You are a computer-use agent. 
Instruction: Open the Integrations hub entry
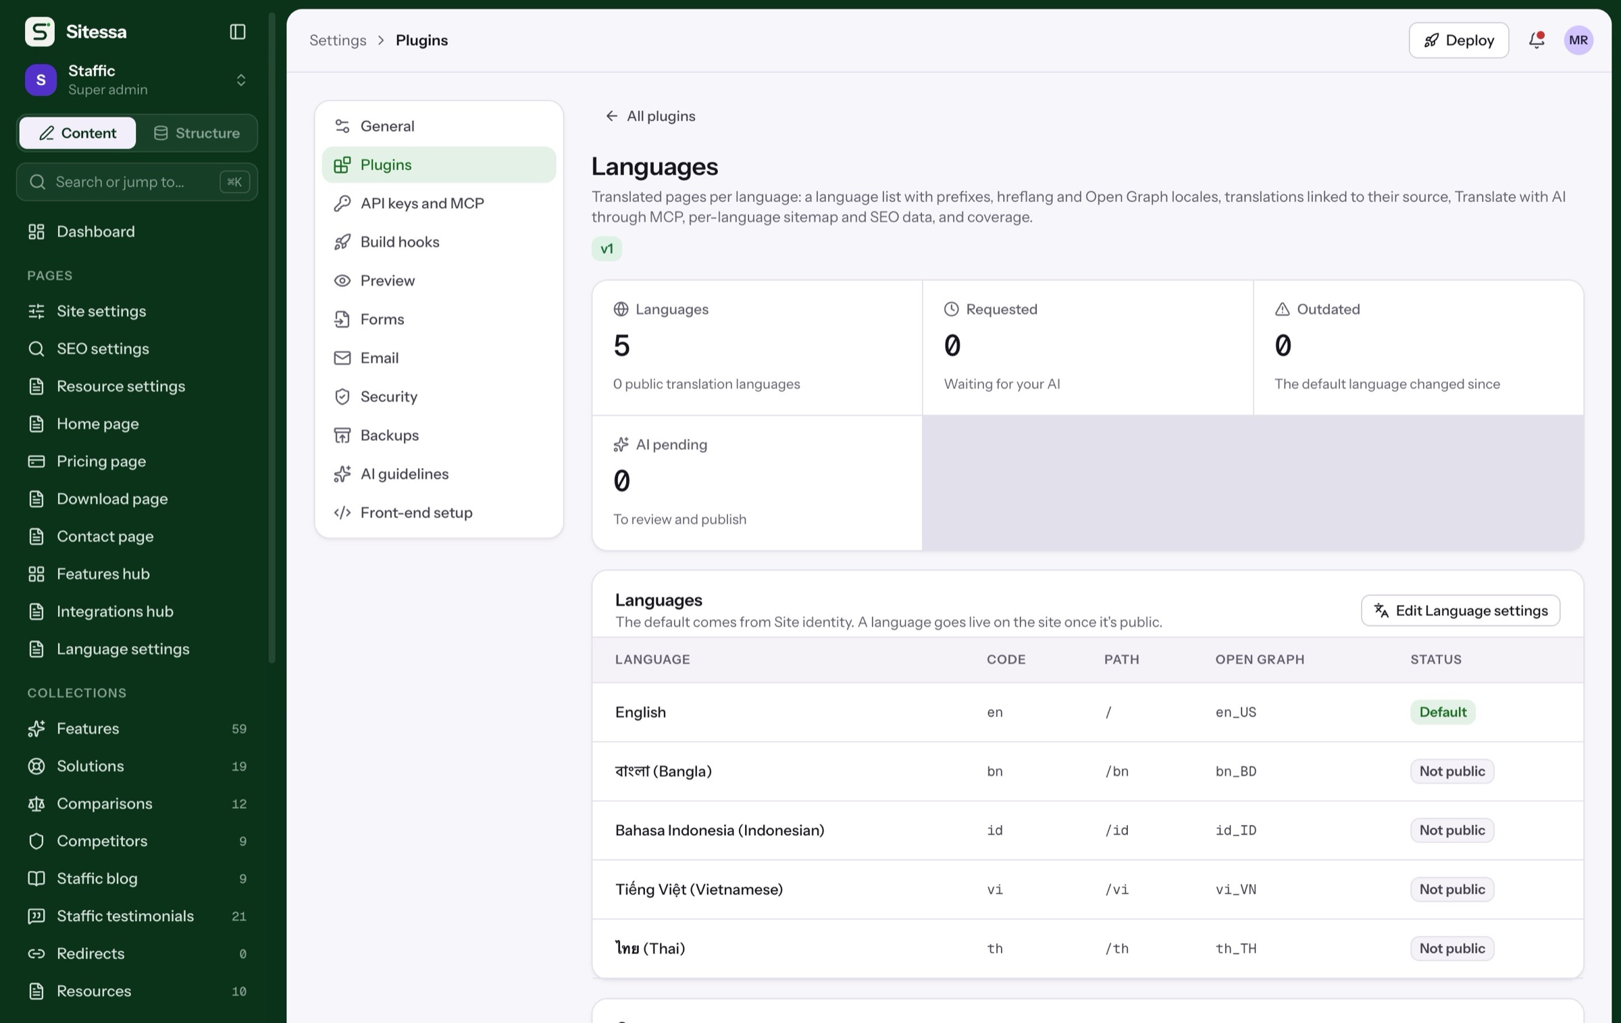click(137, 612)
